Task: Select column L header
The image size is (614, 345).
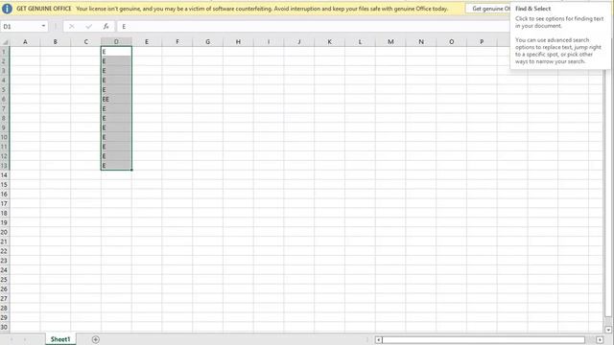Action: click(x=360, y=42)
